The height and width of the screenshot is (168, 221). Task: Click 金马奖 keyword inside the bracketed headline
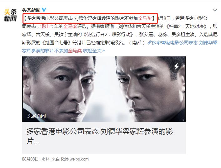145,18
